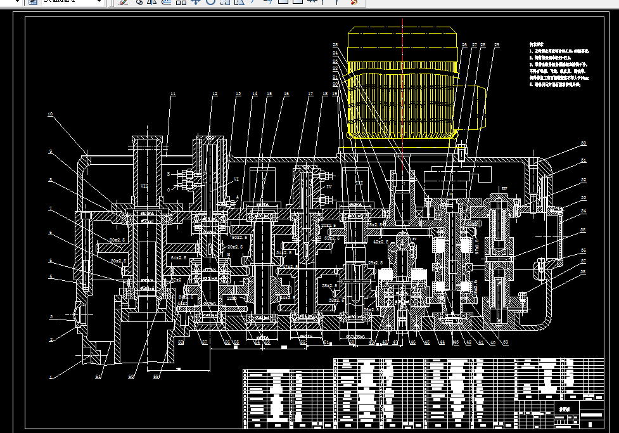Click part callout number 30
Viewport: 619px width, 433px height.
584,143
